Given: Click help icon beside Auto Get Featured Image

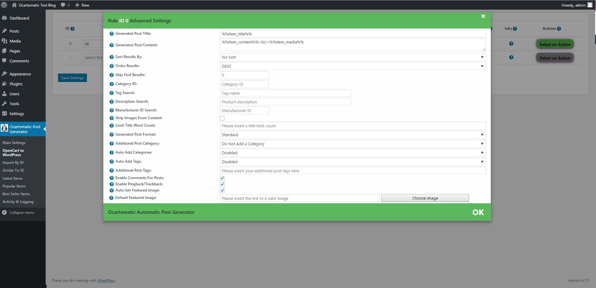Looking at the screenshot, I should 111,191.
